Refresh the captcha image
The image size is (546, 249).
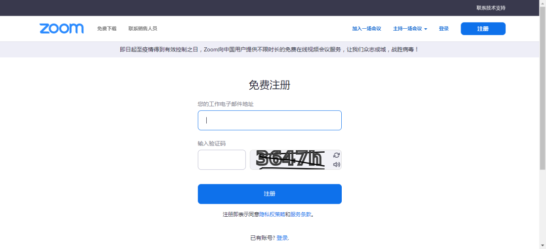point(336,155)
